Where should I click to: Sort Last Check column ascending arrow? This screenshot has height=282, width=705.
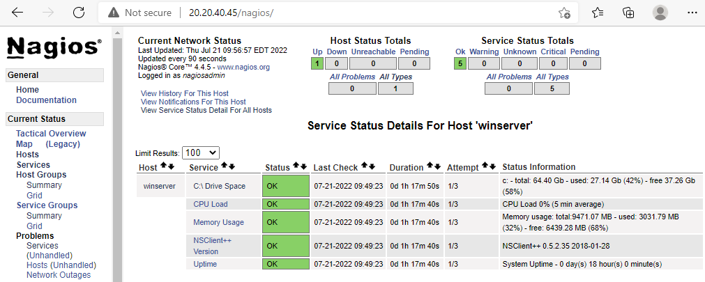click(364, 166)
